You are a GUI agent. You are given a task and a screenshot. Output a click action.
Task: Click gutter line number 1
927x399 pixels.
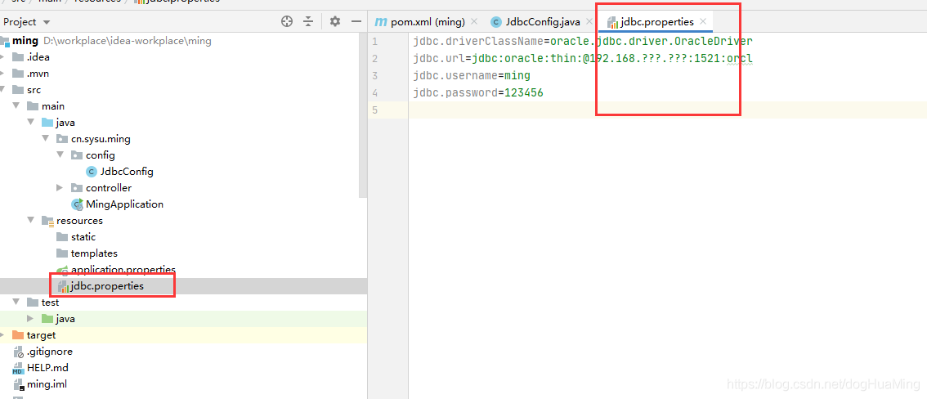pos(375,42)
